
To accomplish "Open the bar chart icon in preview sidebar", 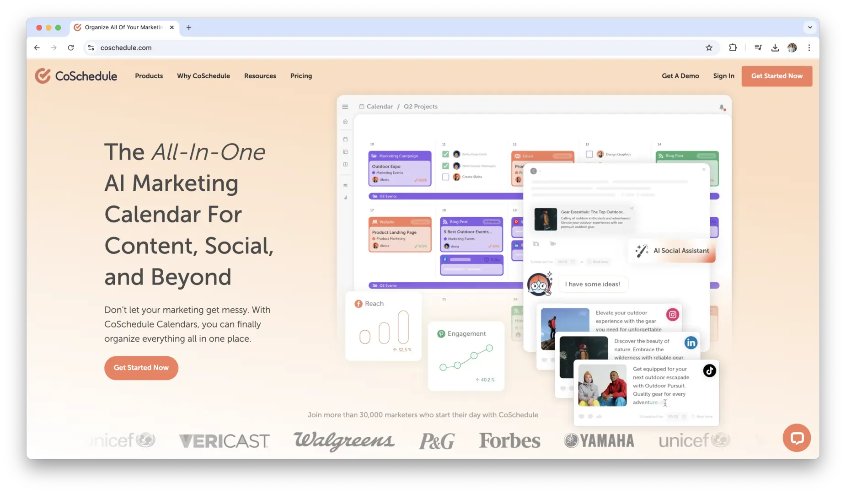I will coord(345,198).
